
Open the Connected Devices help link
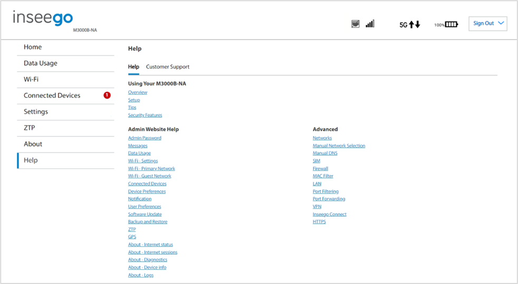click(x=147, y=184)
